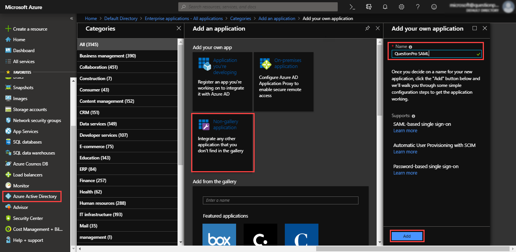Viewport: 516px width, 252px height.
Task: Select Business management (390) category
Action: pos(127,56)
